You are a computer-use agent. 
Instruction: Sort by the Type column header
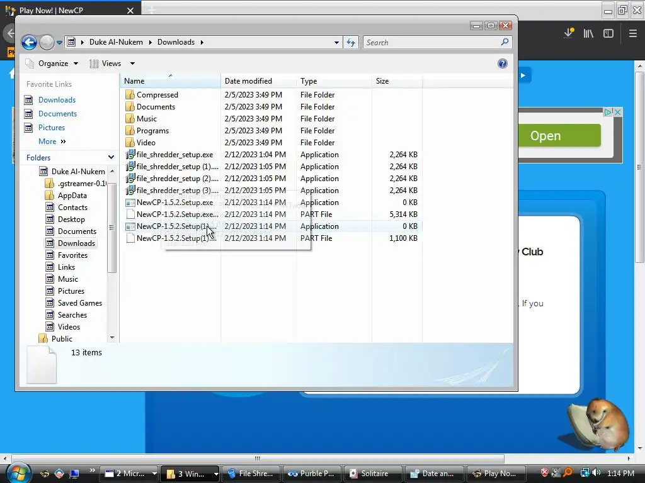334,81
